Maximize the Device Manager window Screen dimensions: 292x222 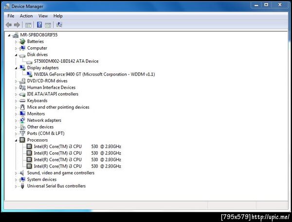point(266,5)
